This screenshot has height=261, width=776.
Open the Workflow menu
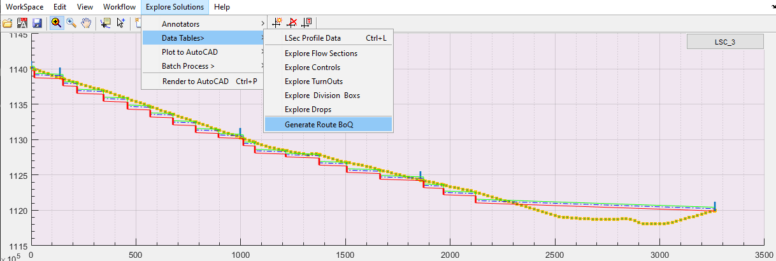tap(119, 7)
